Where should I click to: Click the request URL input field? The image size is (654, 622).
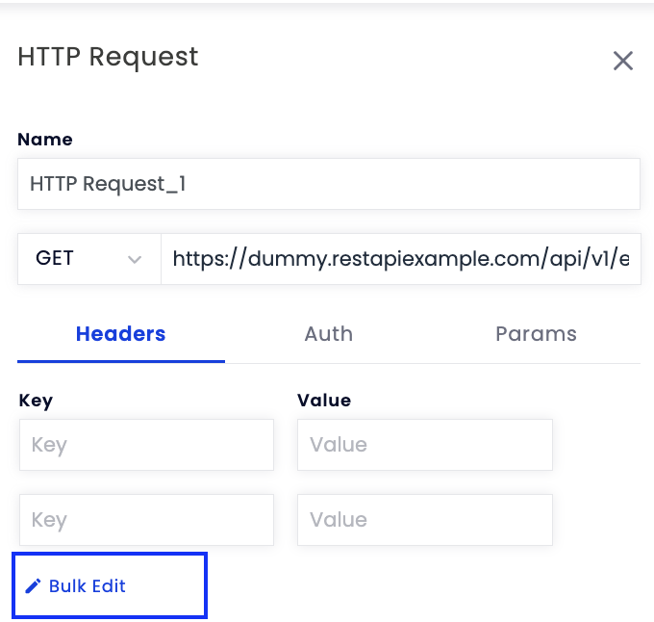coord(401,259)
